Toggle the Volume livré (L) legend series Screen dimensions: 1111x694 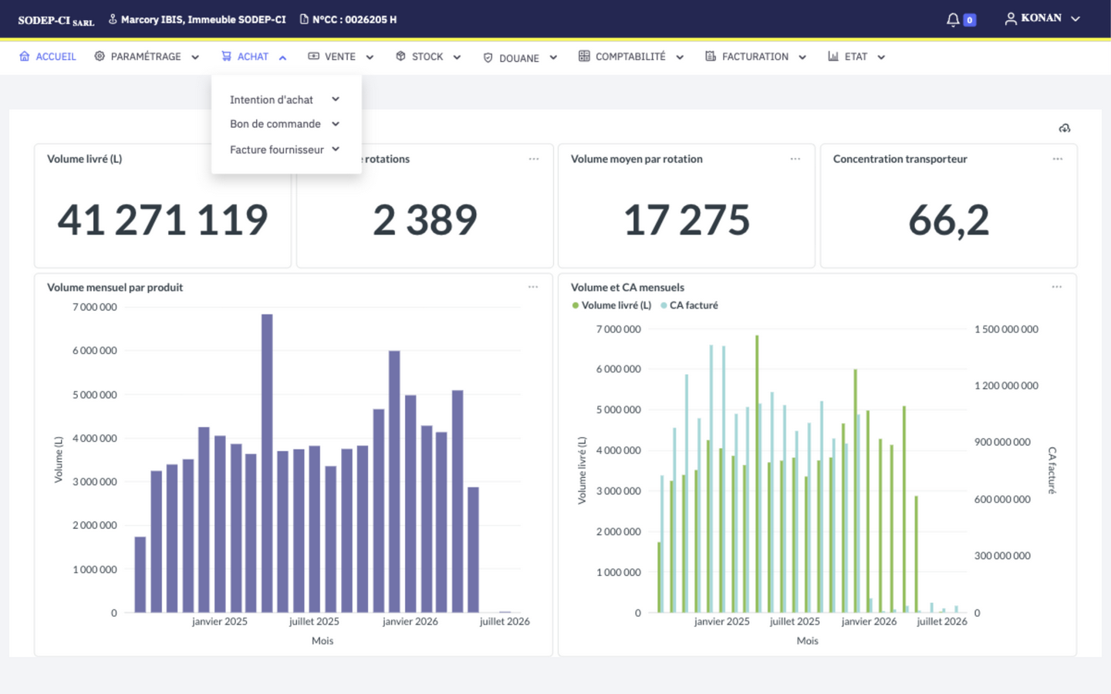click(612, 305)
